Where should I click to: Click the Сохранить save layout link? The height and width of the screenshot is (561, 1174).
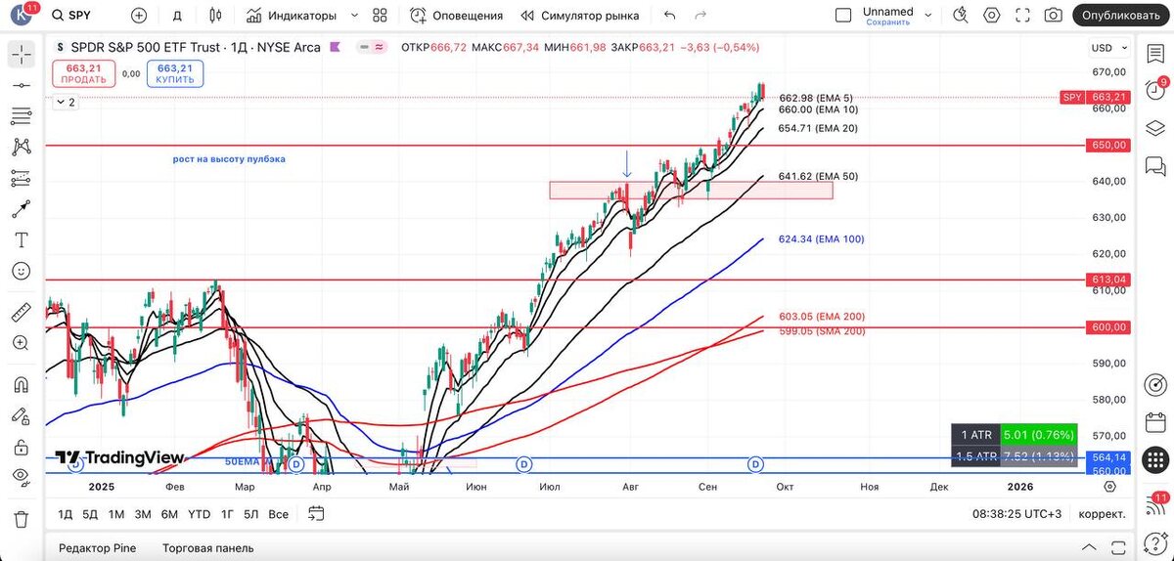(887, 22)
